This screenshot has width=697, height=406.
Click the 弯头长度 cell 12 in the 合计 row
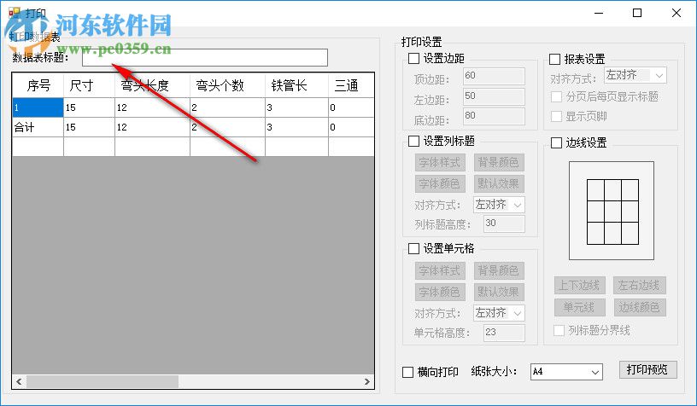click(152, 127)
